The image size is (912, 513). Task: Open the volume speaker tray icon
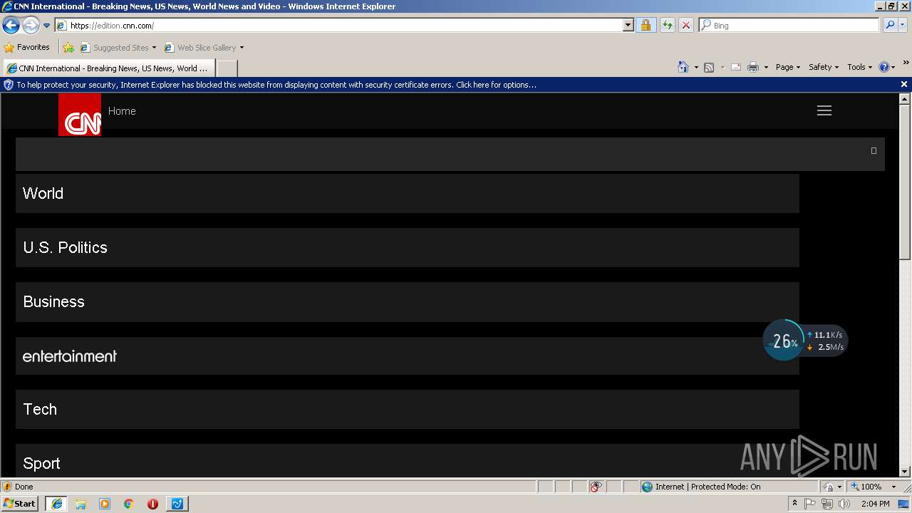(x=844, y=504)
